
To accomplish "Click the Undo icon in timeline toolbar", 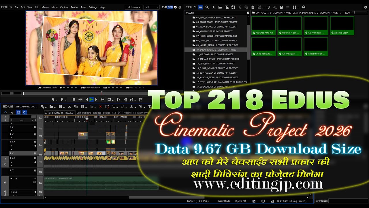I will coord(114,107).
